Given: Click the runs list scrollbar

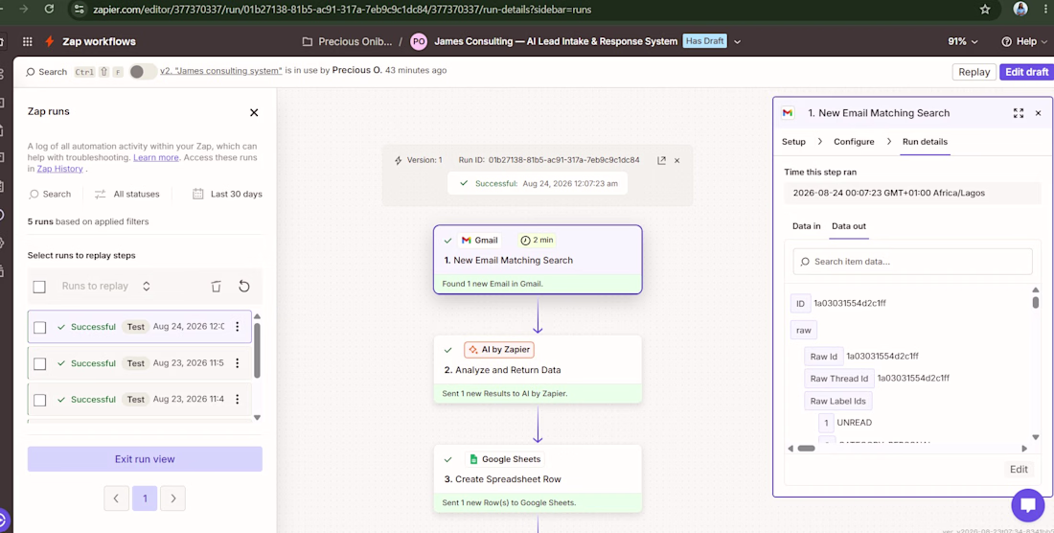Looking at the screenshot, I should [257, 350].
